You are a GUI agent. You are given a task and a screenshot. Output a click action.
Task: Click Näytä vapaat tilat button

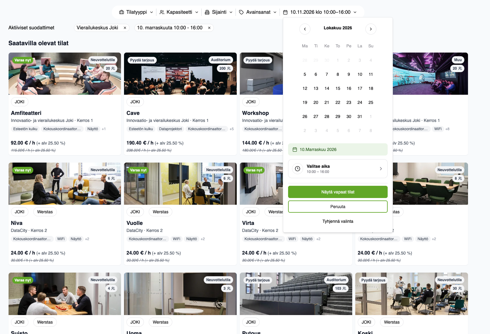pos(338,192)
